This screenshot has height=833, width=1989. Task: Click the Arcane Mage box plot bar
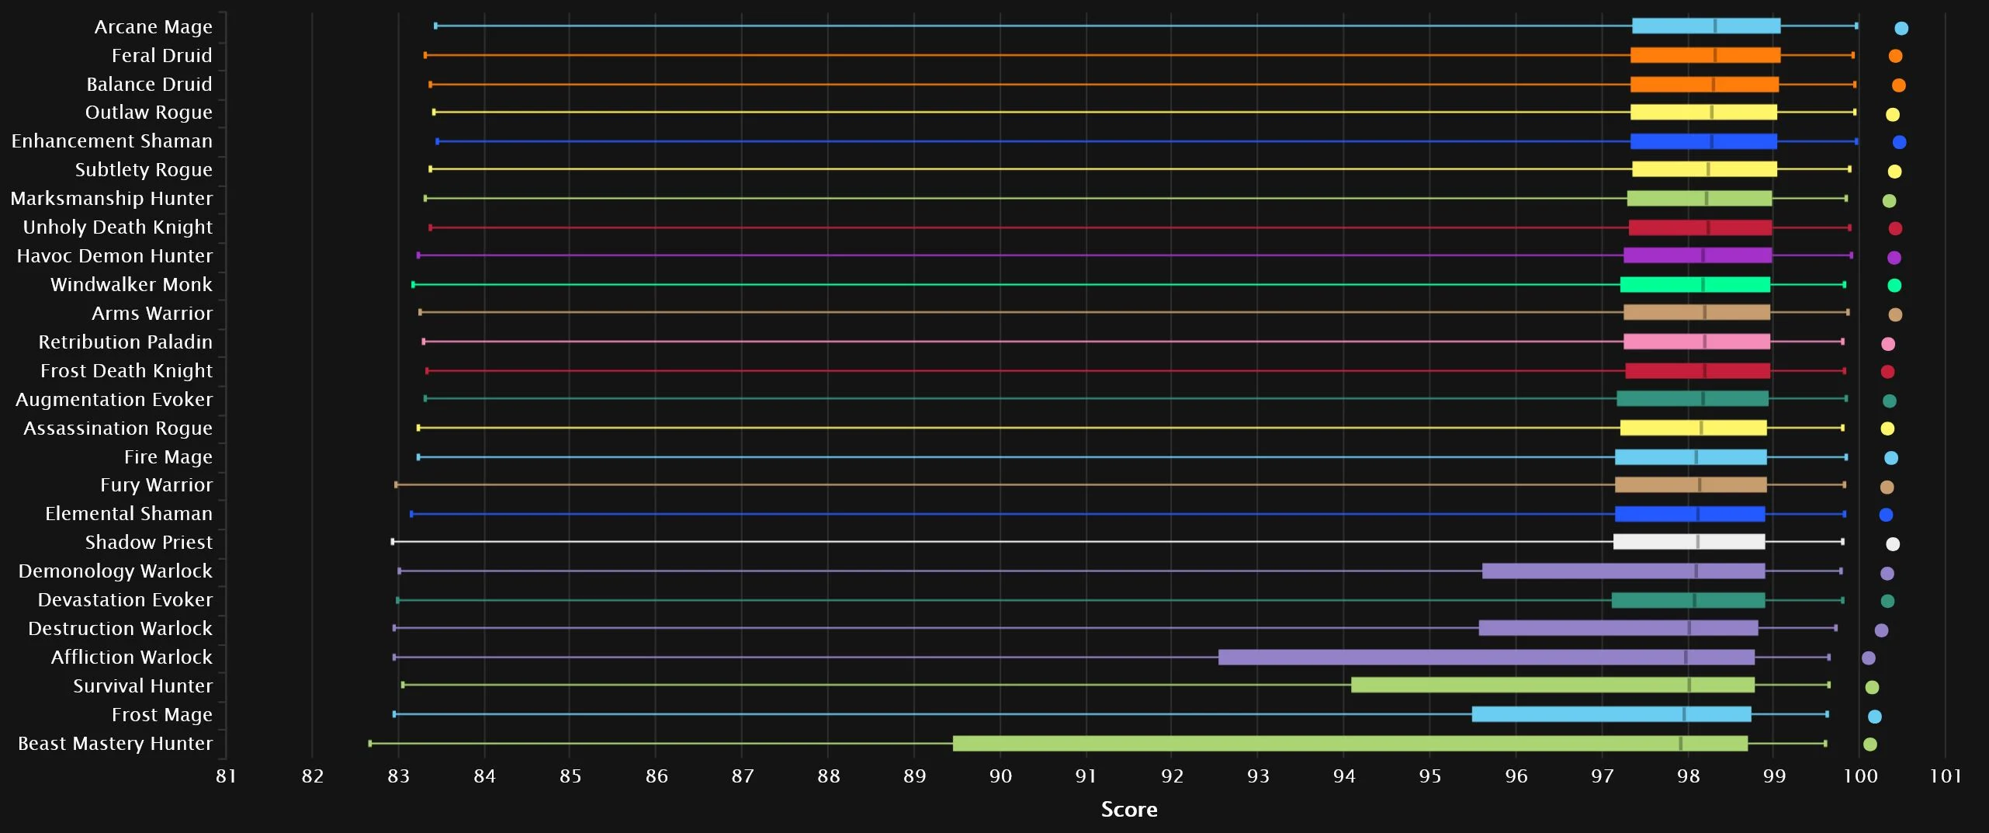coord(1706,26)
